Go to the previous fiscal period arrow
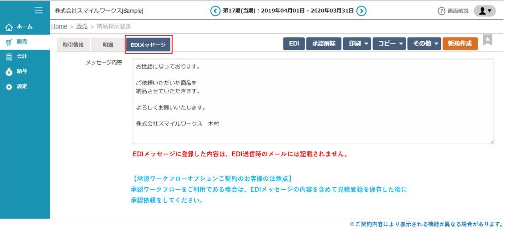This screenshot has height=229, width=508. 215,11
